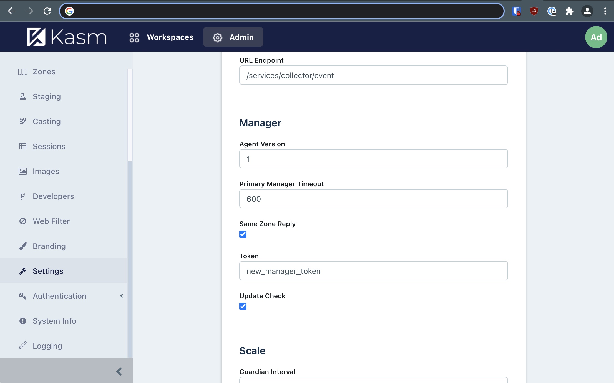Click the Sessions table icon
614x383 pixels.
(22, 146)
